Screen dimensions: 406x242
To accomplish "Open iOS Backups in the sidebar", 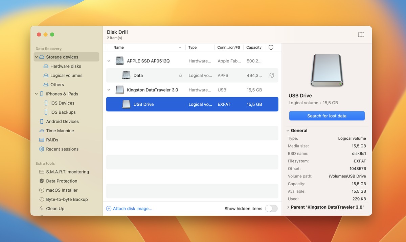I will coord(63,112).
